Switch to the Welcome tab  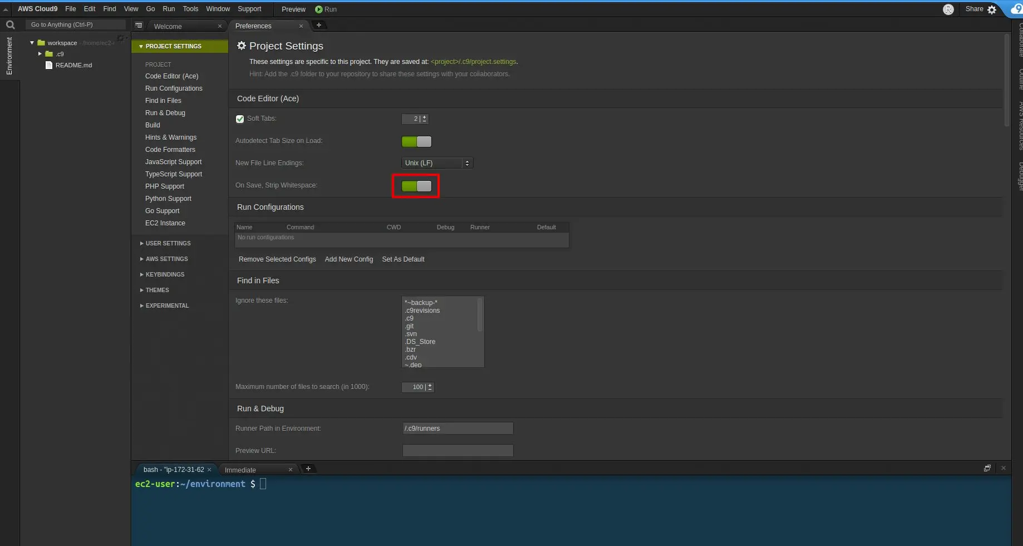click(168, 26)
